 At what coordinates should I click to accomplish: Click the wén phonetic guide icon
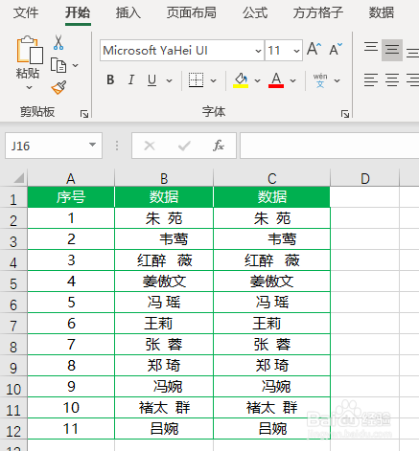[x=320, y=80]
